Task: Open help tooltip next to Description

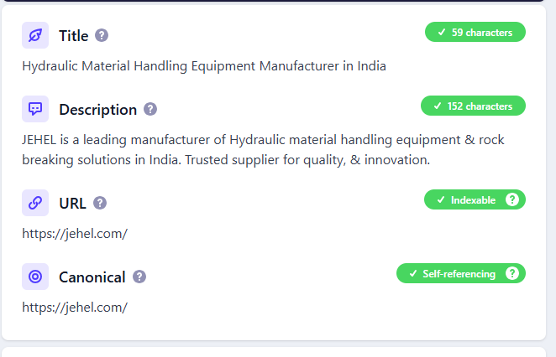Action: click(x=150, y=109)
